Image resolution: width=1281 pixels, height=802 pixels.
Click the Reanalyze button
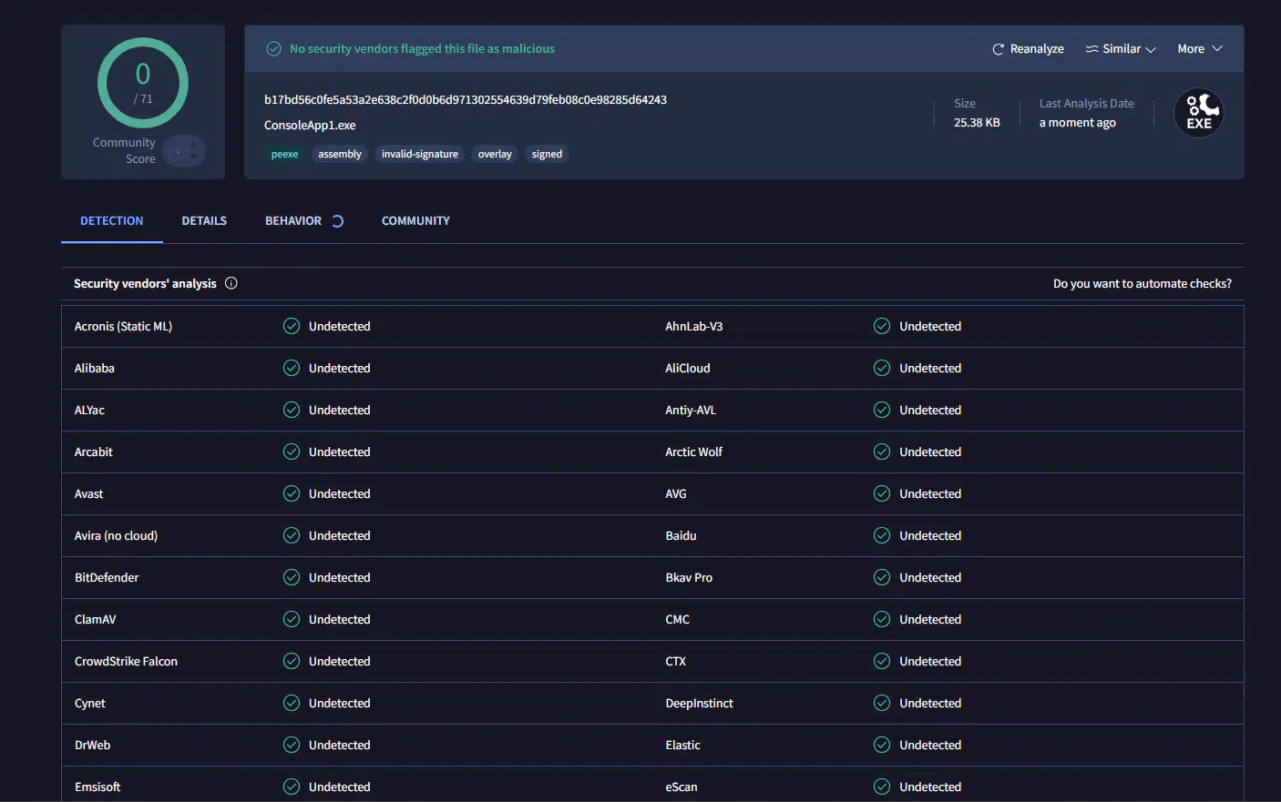tap(1028, 49)
